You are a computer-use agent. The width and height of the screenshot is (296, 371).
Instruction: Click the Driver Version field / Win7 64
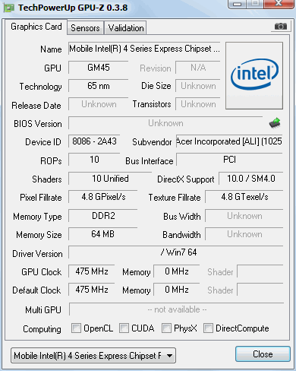[176, 252]
